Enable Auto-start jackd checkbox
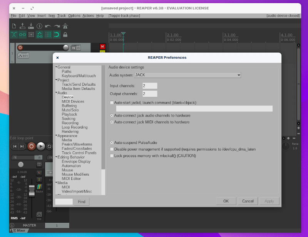308x237 pixels. [112, 103]
